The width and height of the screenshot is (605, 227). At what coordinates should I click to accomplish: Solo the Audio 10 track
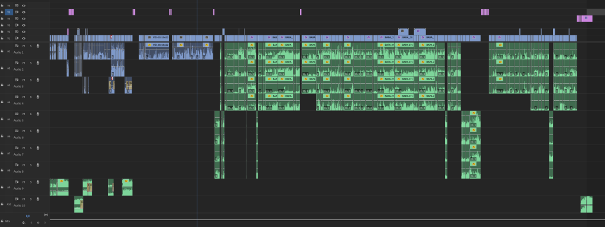pos(31,199)
